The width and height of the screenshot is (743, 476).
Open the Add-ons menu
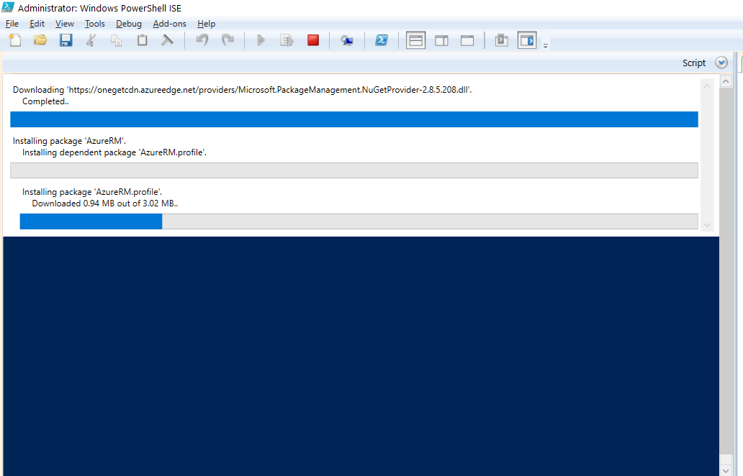(x=169, y=23)
